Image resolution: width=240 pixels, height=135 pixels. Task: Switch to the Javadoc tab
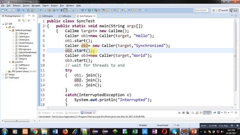tap(58, 113)
